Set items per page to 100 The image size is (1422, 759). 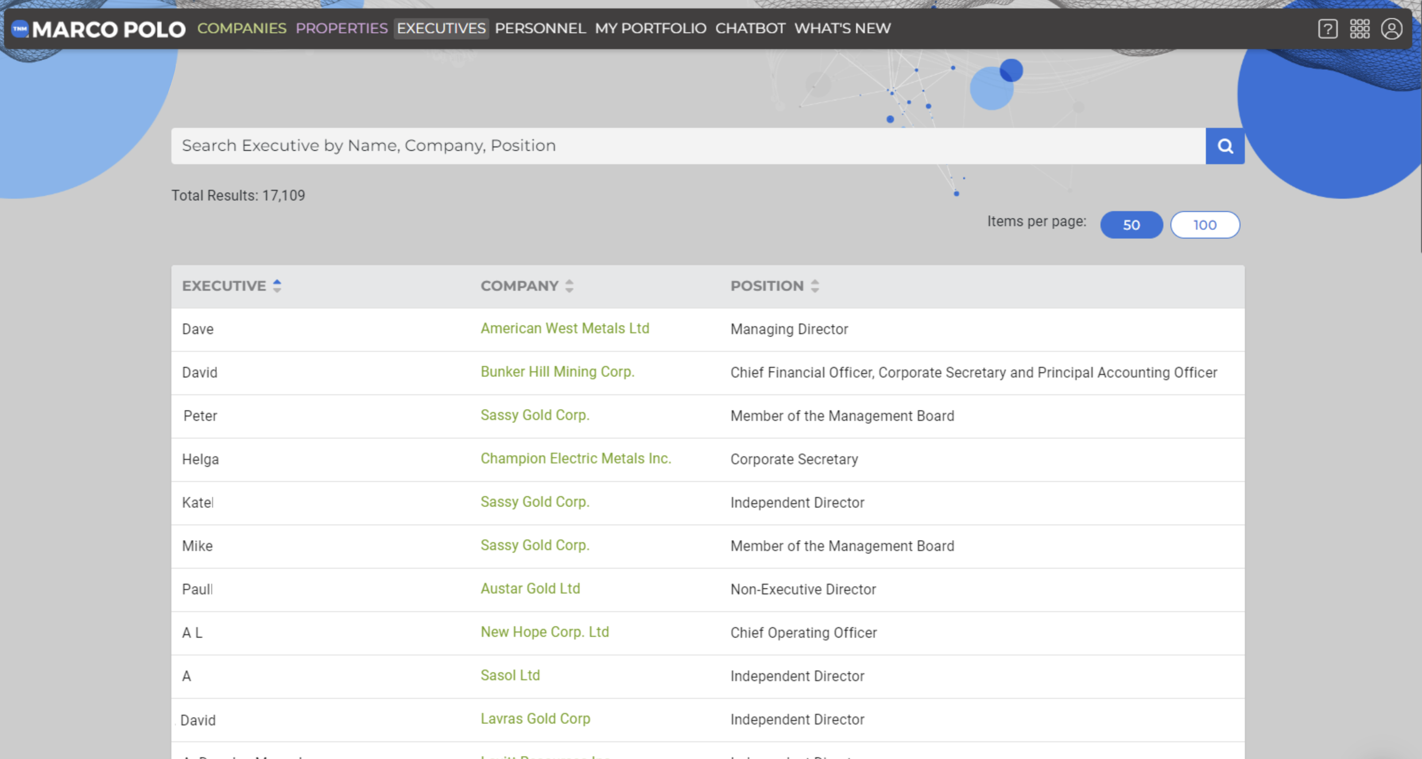click(1205, 225)
